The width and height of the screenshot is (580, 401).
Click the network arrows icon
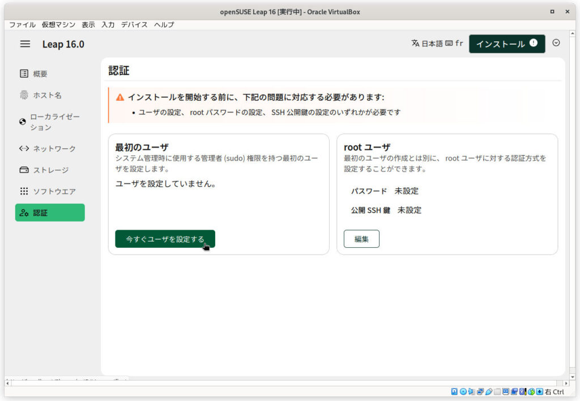coord(24,148)
